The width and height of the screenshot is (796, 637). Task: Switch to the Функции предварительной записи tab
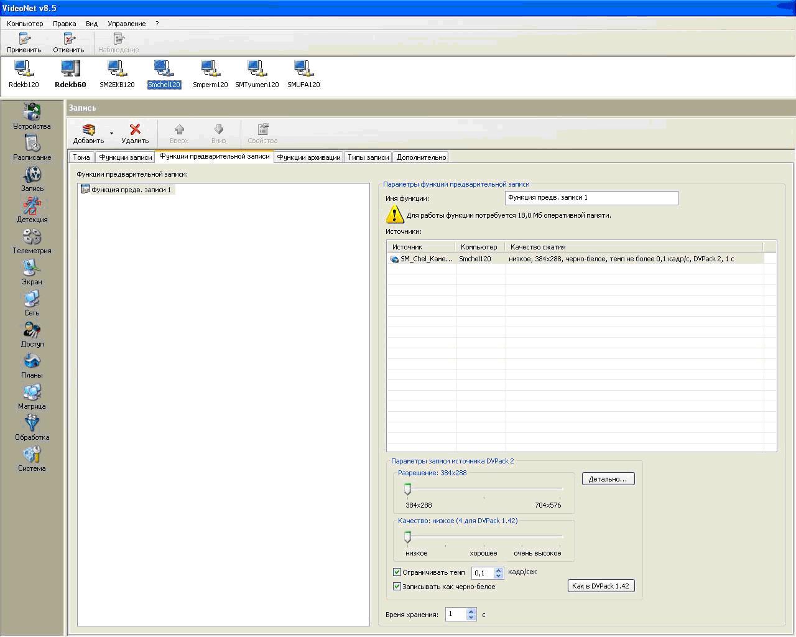click(x=215, y=156)
